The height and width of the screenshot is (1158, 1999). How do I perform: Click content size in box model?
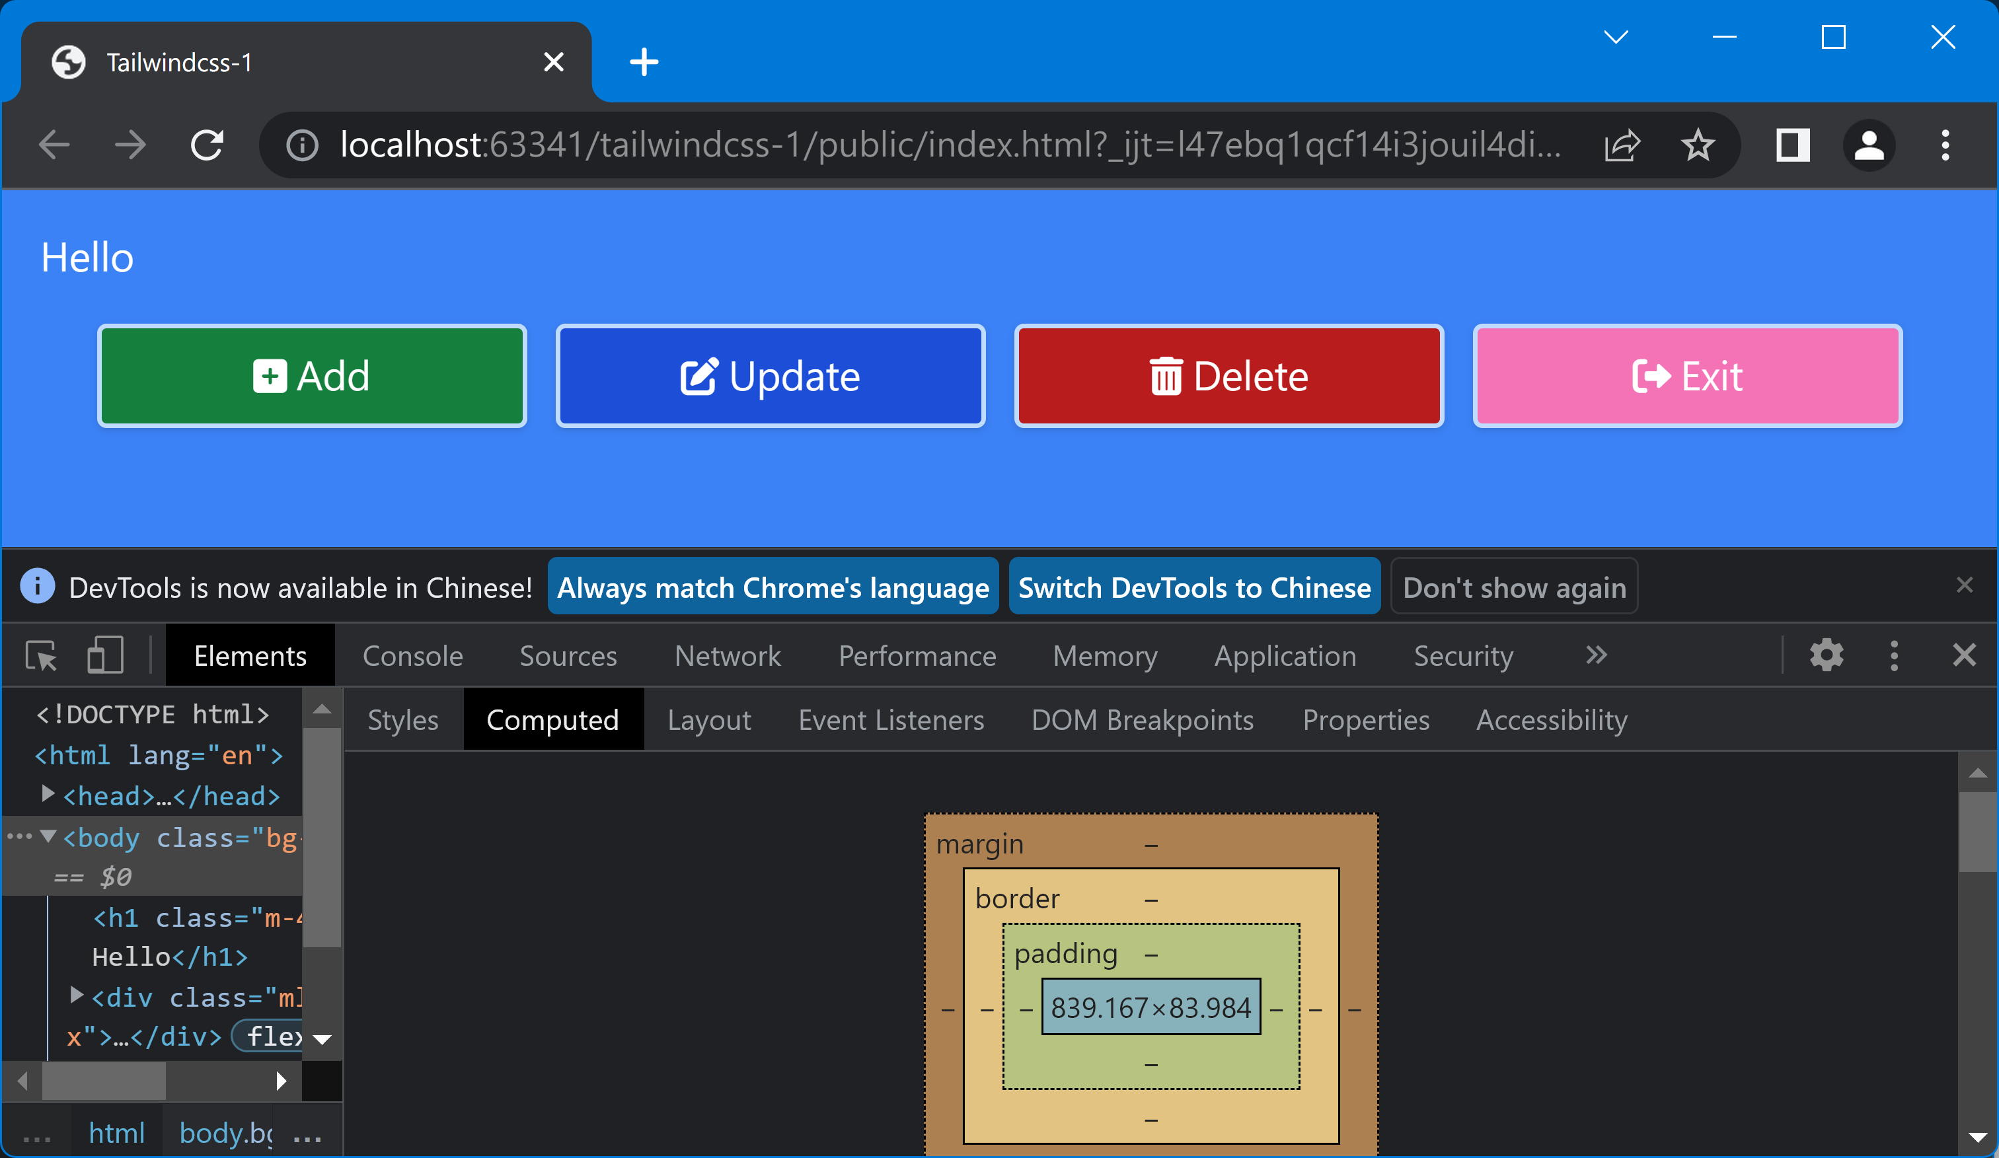[x=1150, y=1007]
